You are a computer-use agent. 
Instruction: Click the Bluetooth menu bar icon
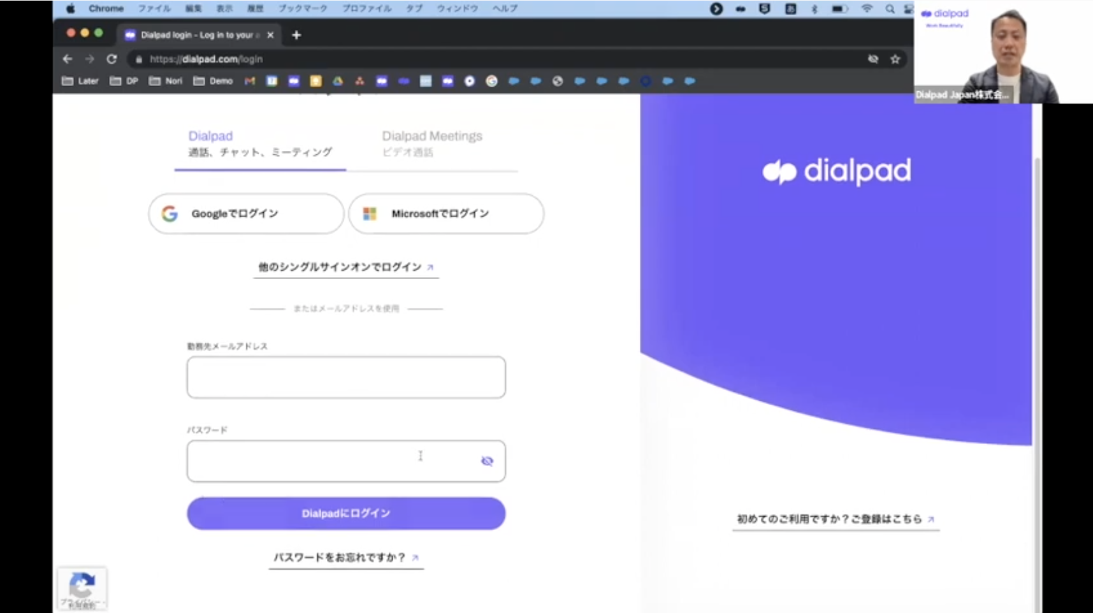(814, 9)
